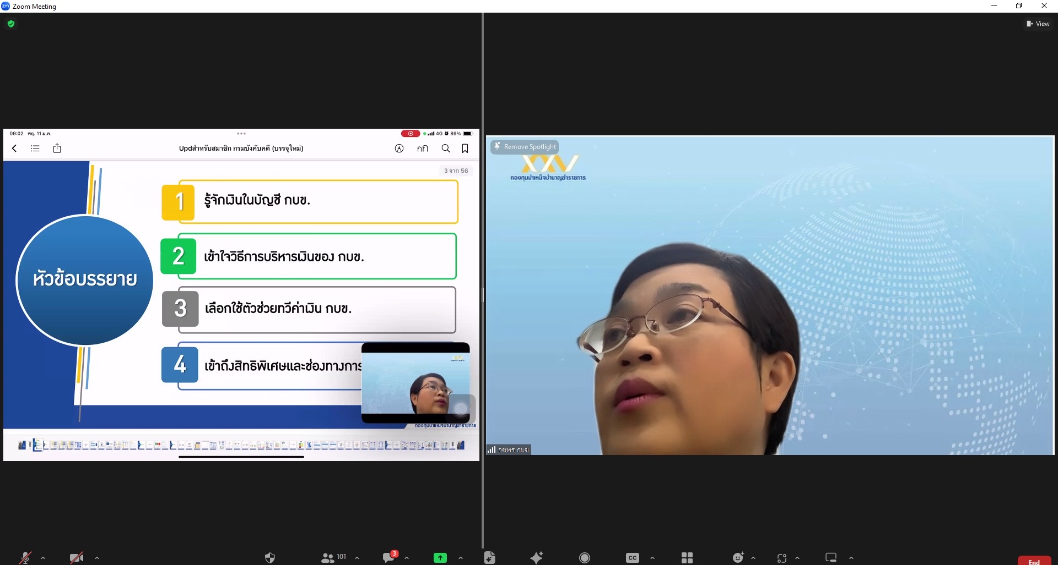
Task: Select topic 2 'เข้าใจวิธีการบริหารเงินของ กบข.'
Action: coord(309,256)
